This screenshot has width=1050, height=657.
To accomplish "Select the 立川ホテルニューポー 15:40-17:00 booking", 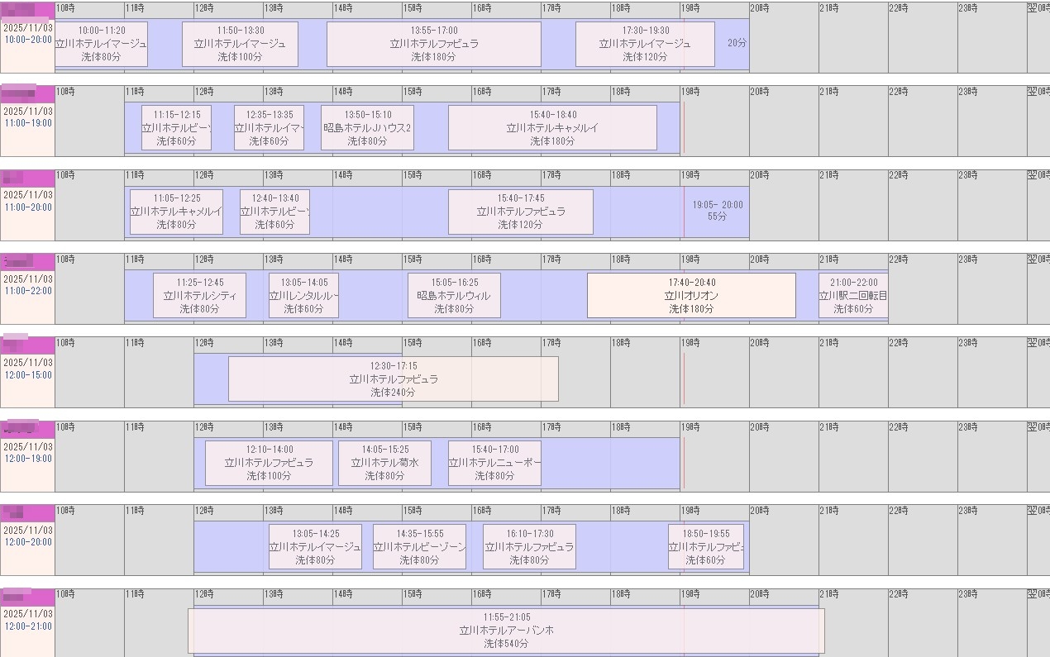I will click(x=494, y=463).
